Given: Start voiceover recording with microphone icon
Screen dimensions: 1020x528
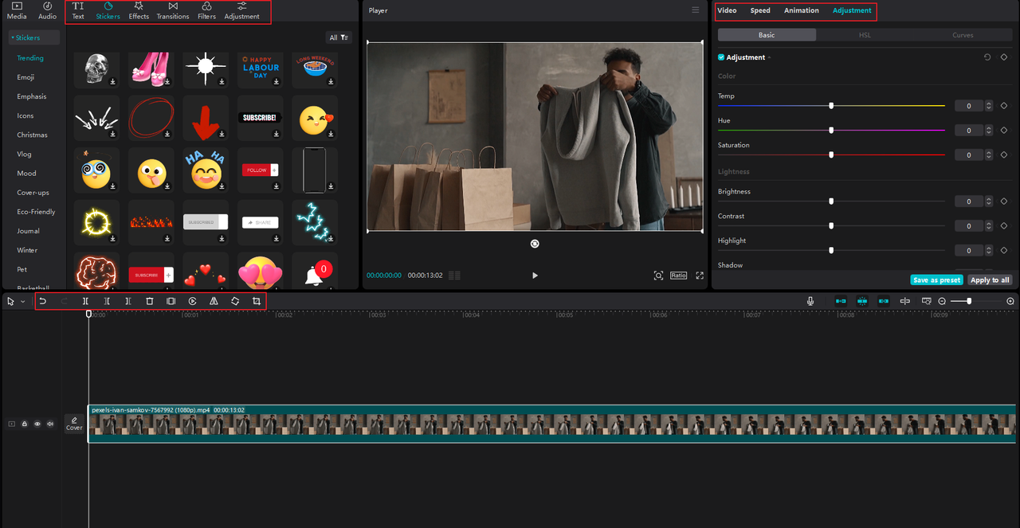Looking at the screenshot, I should 810,301.
